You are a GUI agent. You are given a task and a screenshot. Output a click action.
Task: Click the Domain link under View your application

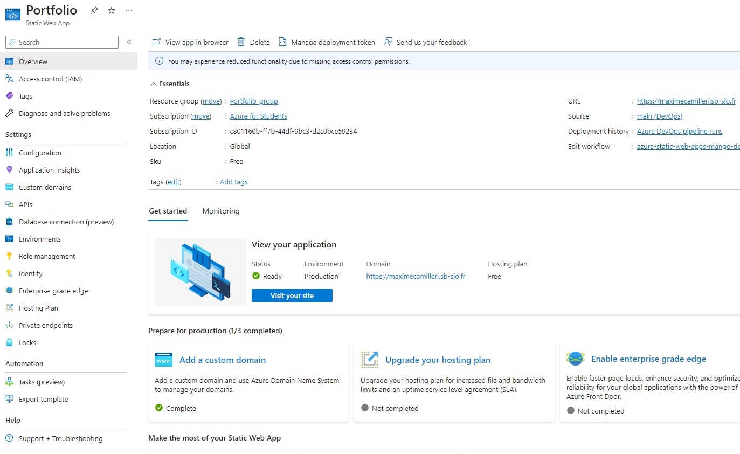[416, 277]
